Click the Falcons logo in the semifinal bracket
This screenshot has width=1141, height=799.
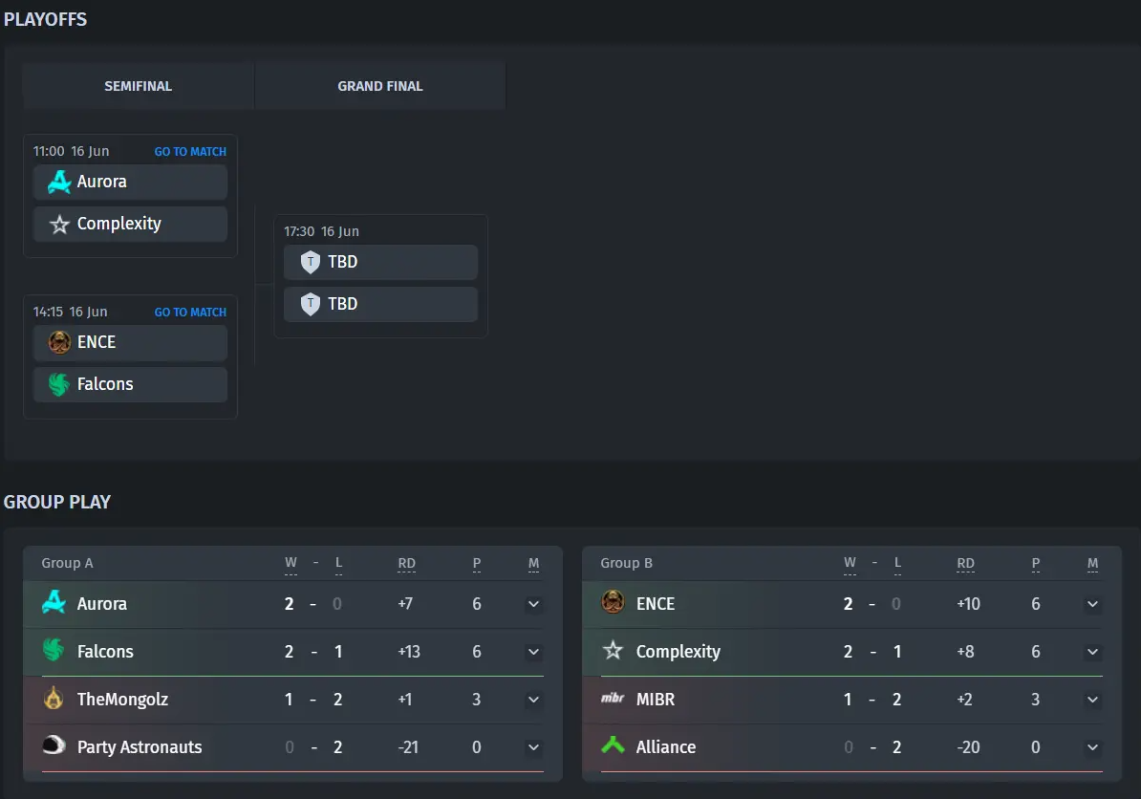(x=59, y=384)
